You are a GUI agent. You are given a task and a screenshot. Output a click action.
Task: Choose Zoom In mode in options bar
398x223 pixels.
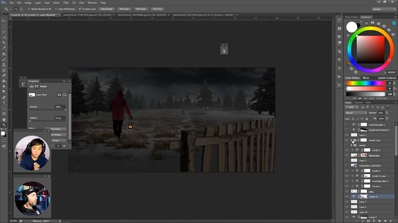click(x=16, y=9)
